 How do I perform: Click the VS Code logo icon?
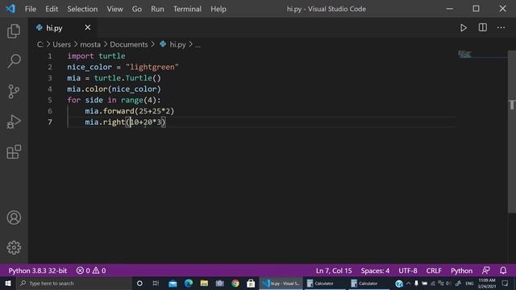pos(10,9)
